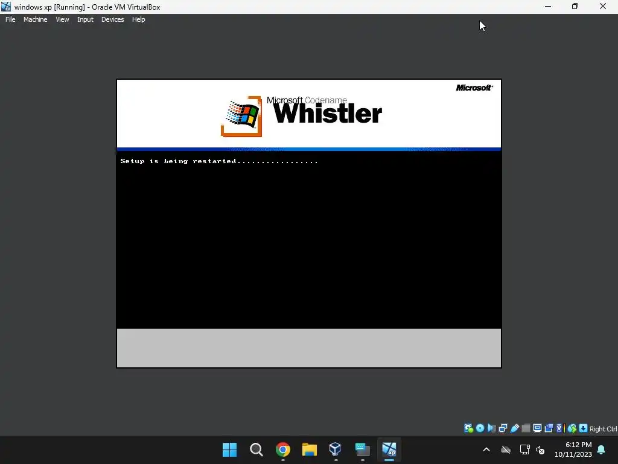The width and height of the screenshot is (618, 464).
Task: Click the audio indicator in status bar
Action: [491, 428]
